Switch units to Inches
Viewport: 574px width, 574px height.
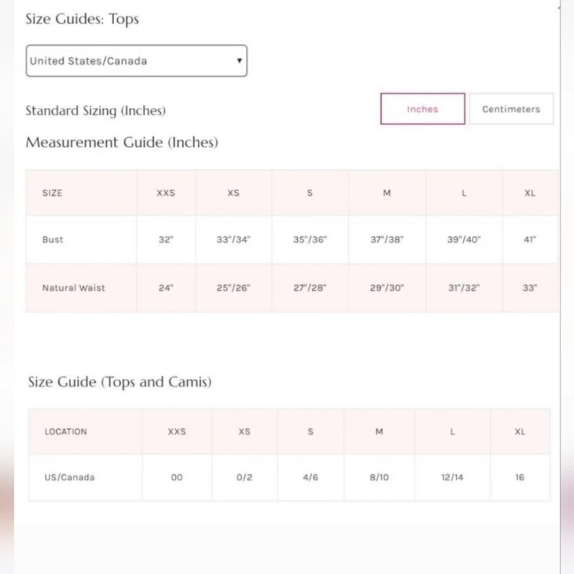[x=423, y=108]
